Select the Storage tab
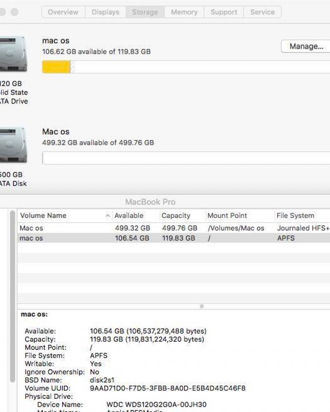Image resolution: width=330 pixels, height=412 pixels. coord(145,12)
